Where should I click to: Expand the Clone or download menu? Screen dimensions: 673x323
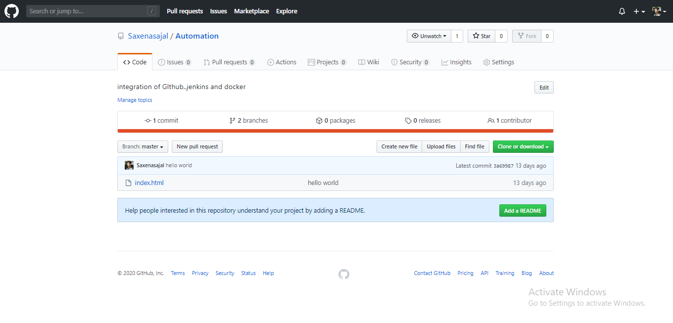click(523, 146)
